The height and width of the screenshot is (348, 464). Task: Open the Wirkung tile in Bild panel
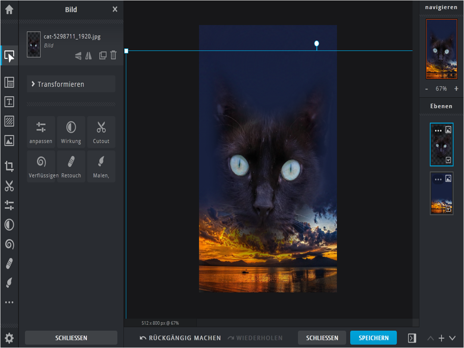click(71, 132)
